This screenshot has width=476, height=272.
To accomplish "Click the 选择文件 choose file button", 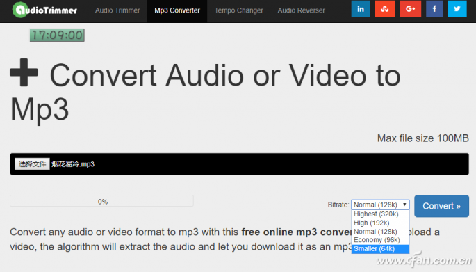I will tap(32, 164).
